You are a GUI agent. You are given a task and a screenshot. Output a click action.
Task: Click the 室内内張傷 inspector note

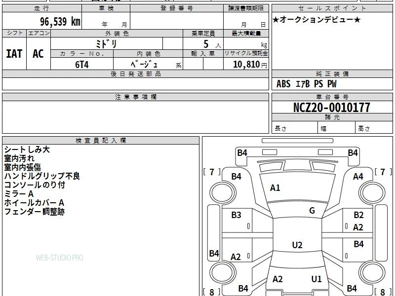[22, 167]
